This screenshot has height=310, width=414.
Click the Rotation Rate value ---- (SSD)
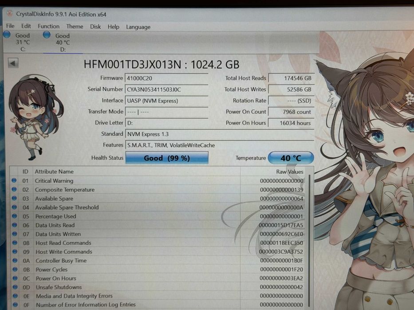click(x=291, y=101)
